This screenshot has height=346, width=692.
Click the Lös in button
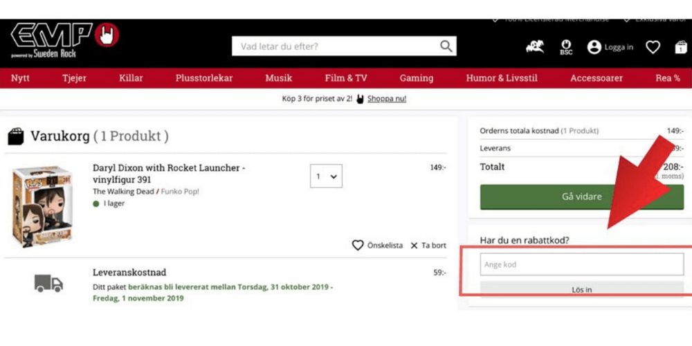pyautogui.click(x=582, y=289)
